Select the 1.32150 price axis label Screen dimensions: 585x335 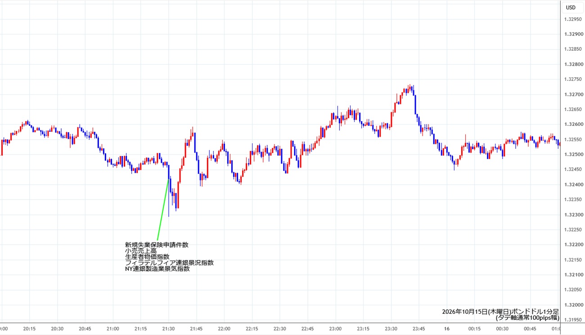[x=572, y=259]
